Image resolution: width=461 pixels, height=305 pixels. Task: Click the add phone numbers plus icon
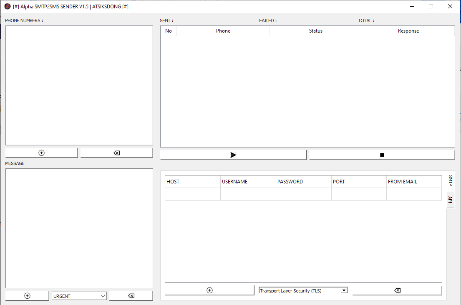(x=41, y=153)
